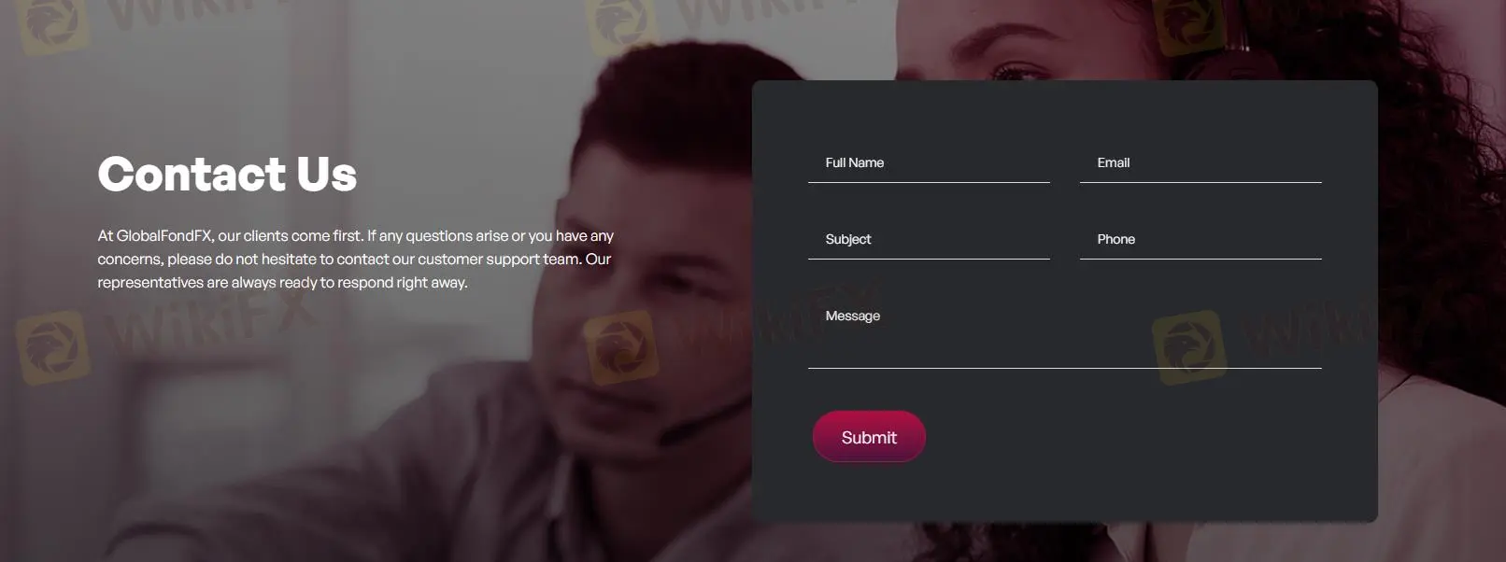
Task: Click WikiFX watermark logo on man's shoulder
Action: point(620,347)
